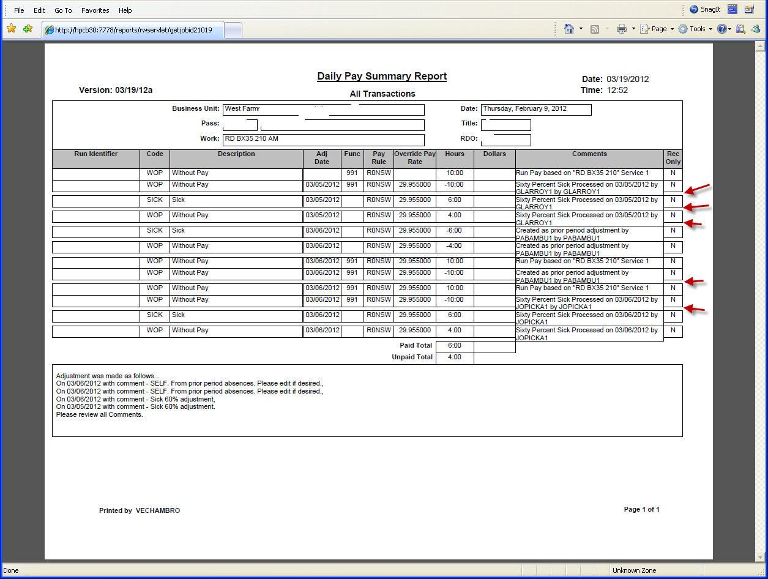Image resolution: width=768 pixels, height=579 pixels.
Task: Open the Favorites Center star icon
Action: coord(11,29)
